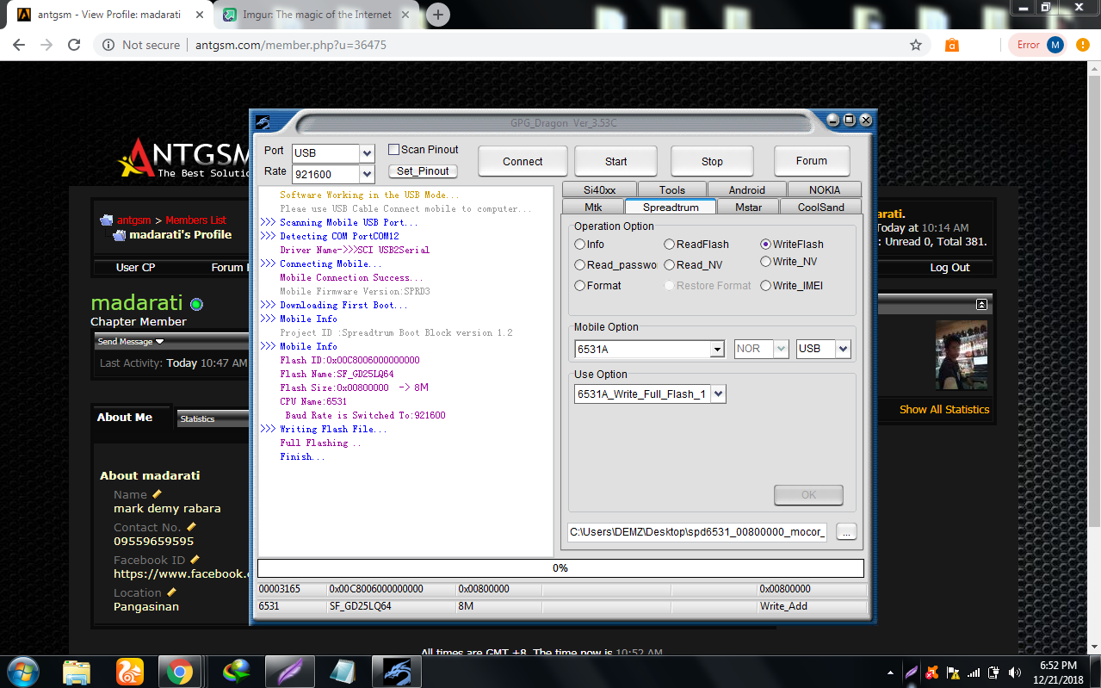Show hidden system tray icons

[x=890, y=673]
